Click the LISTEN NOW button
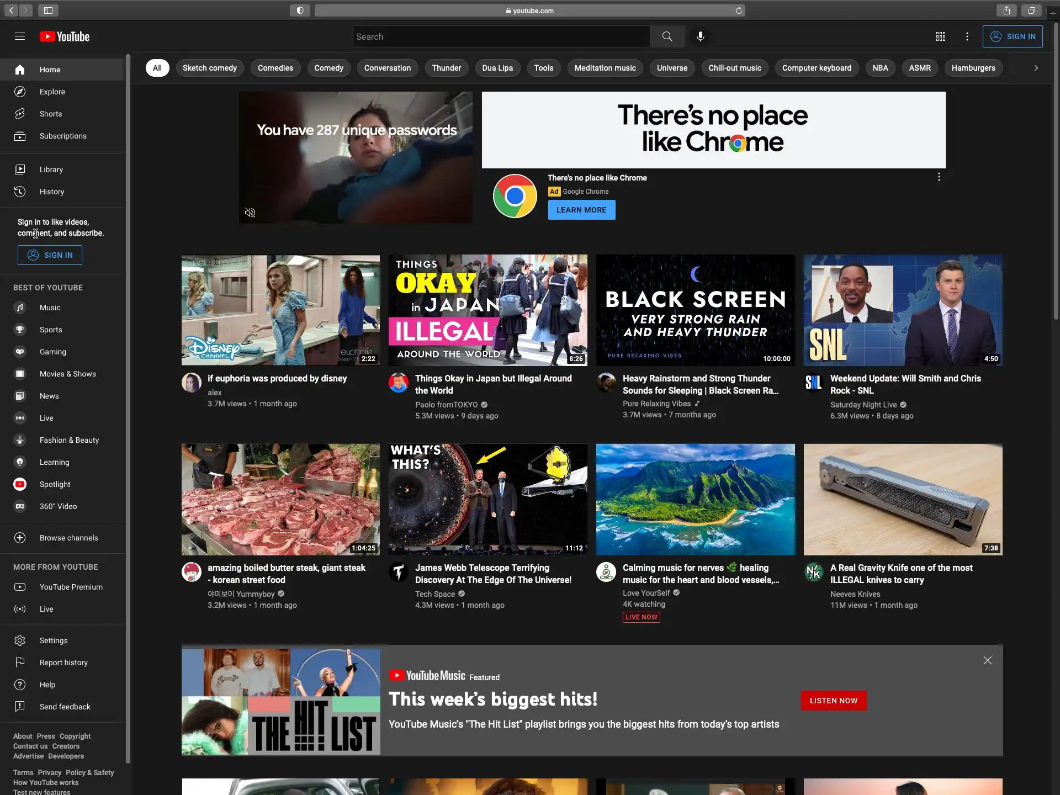1060x795 pixels. point(833,701)
